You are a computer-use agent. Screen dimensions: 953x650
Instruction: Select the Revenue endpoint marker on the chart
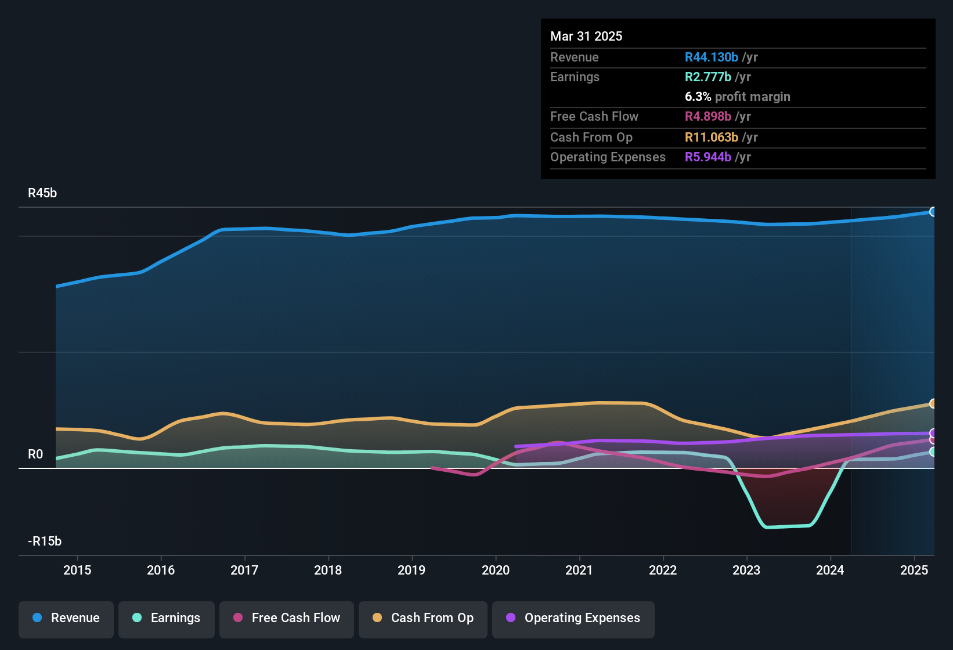[933, 212]
